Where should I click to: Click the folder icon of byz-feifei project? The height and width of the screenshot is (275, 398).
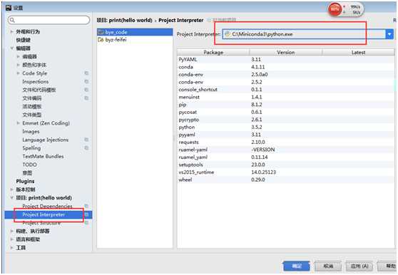pos(101,39)
